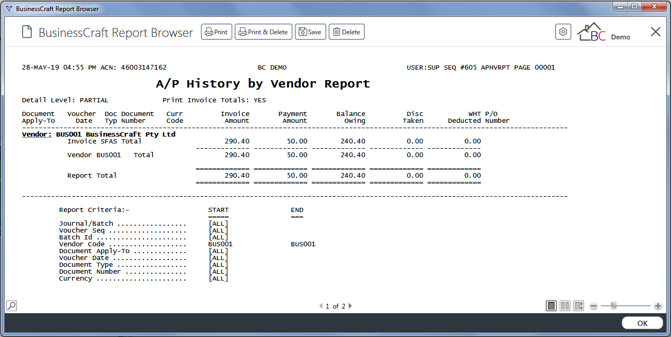Image resolution: width=671 pixels, height=337 pixels.
Task: Switch to two-page view
Action: click(565, 306)
